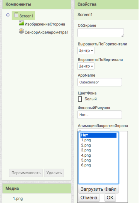The image size is (139, 203).
Task: Collapse the Screen1 component tree
Action: pyautogui.click(x=8, y=15)
